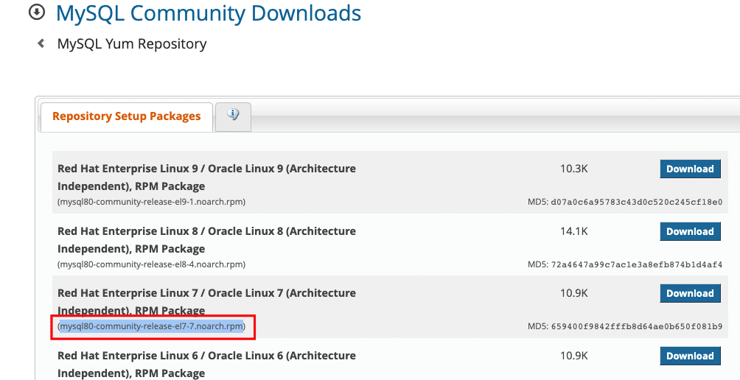Viewport: 740px width, 380px height.
Task: Click the 10.9K size of Linux 6 package
Action: (574, 356)
